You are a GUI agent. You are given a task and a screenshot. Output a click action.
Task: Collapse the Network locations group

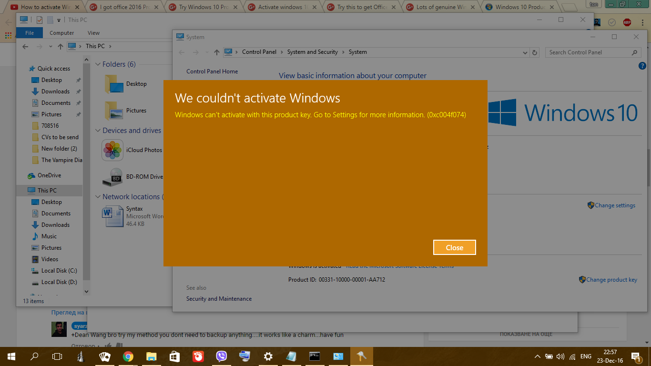click(98, 197)
